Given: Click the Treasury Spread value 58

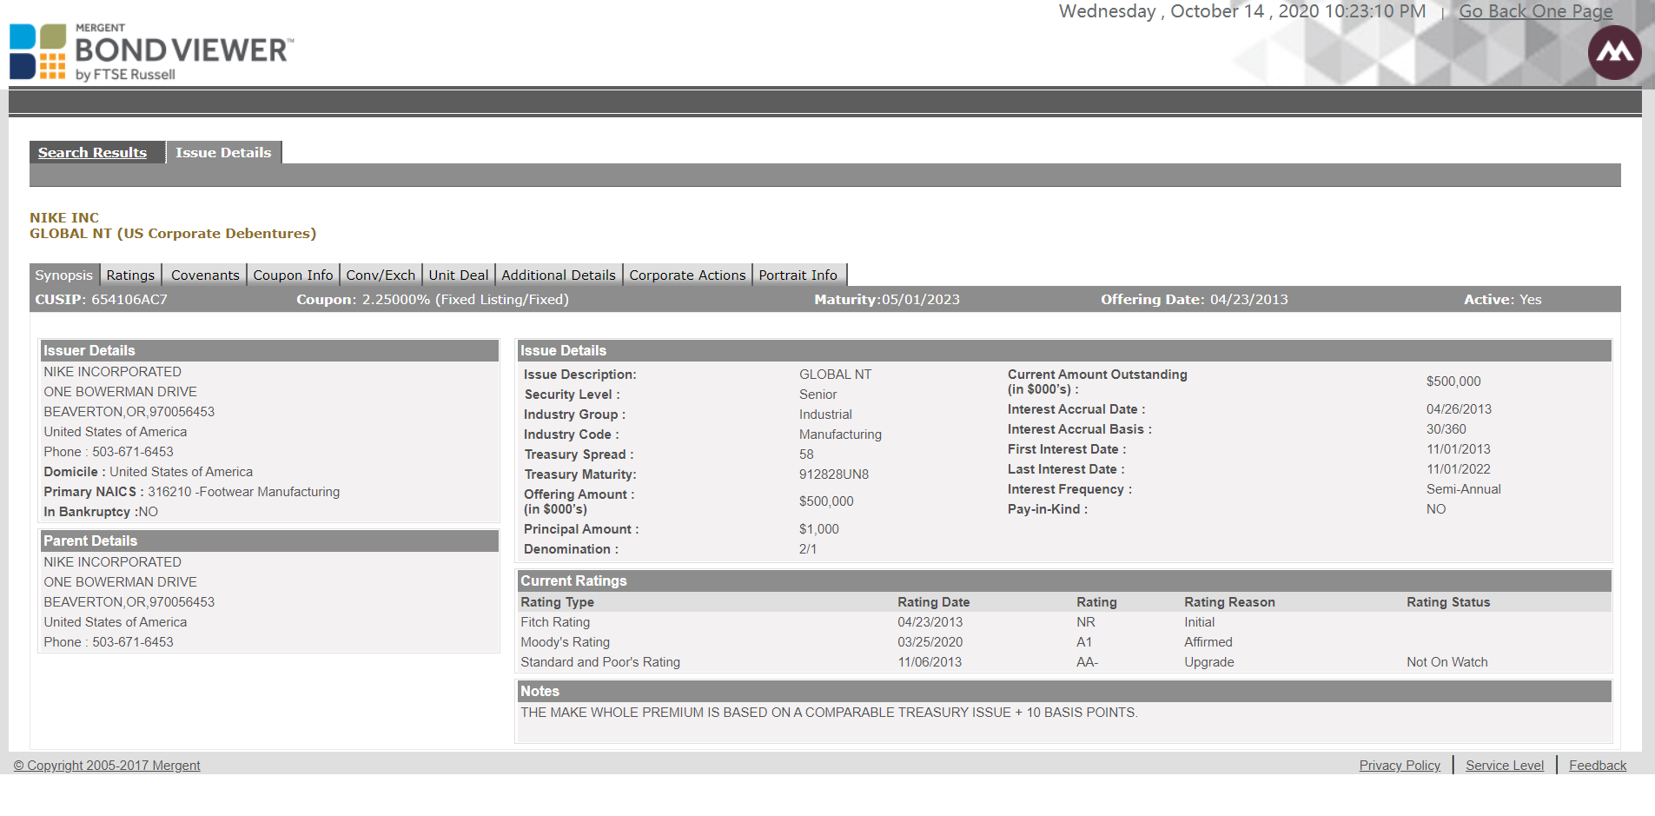Looking at the screenshot, I should pyautogui.click(x=806, y=454).
